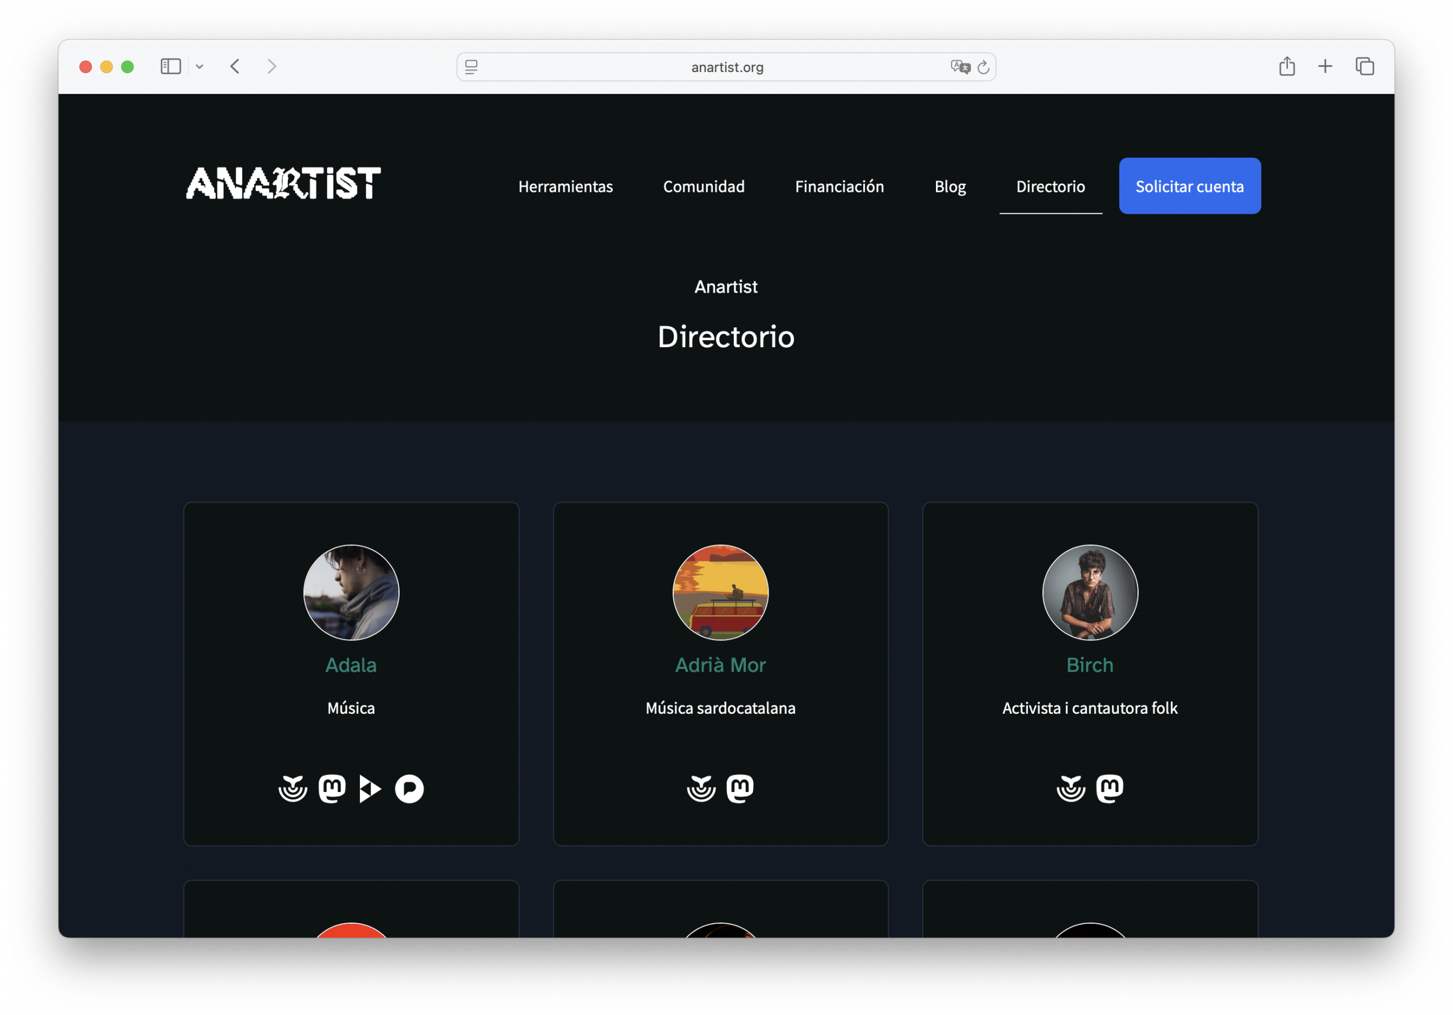The width and height of the screenshot is (1453, 1015).
Task: Open Adala's PeerTube channel icon
Action: click(370, 789)
